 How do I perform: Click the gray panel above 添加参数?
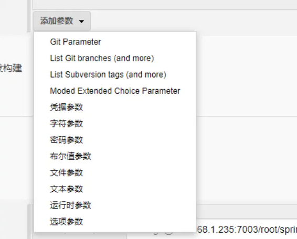(x=165, y=5)
